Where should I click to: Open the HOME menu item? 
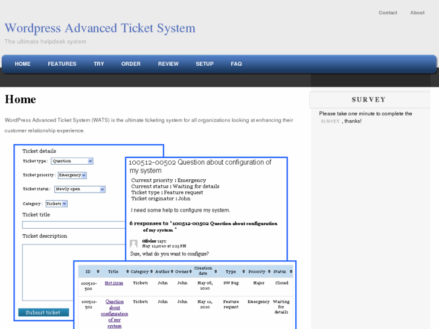[x=22, y=64]
